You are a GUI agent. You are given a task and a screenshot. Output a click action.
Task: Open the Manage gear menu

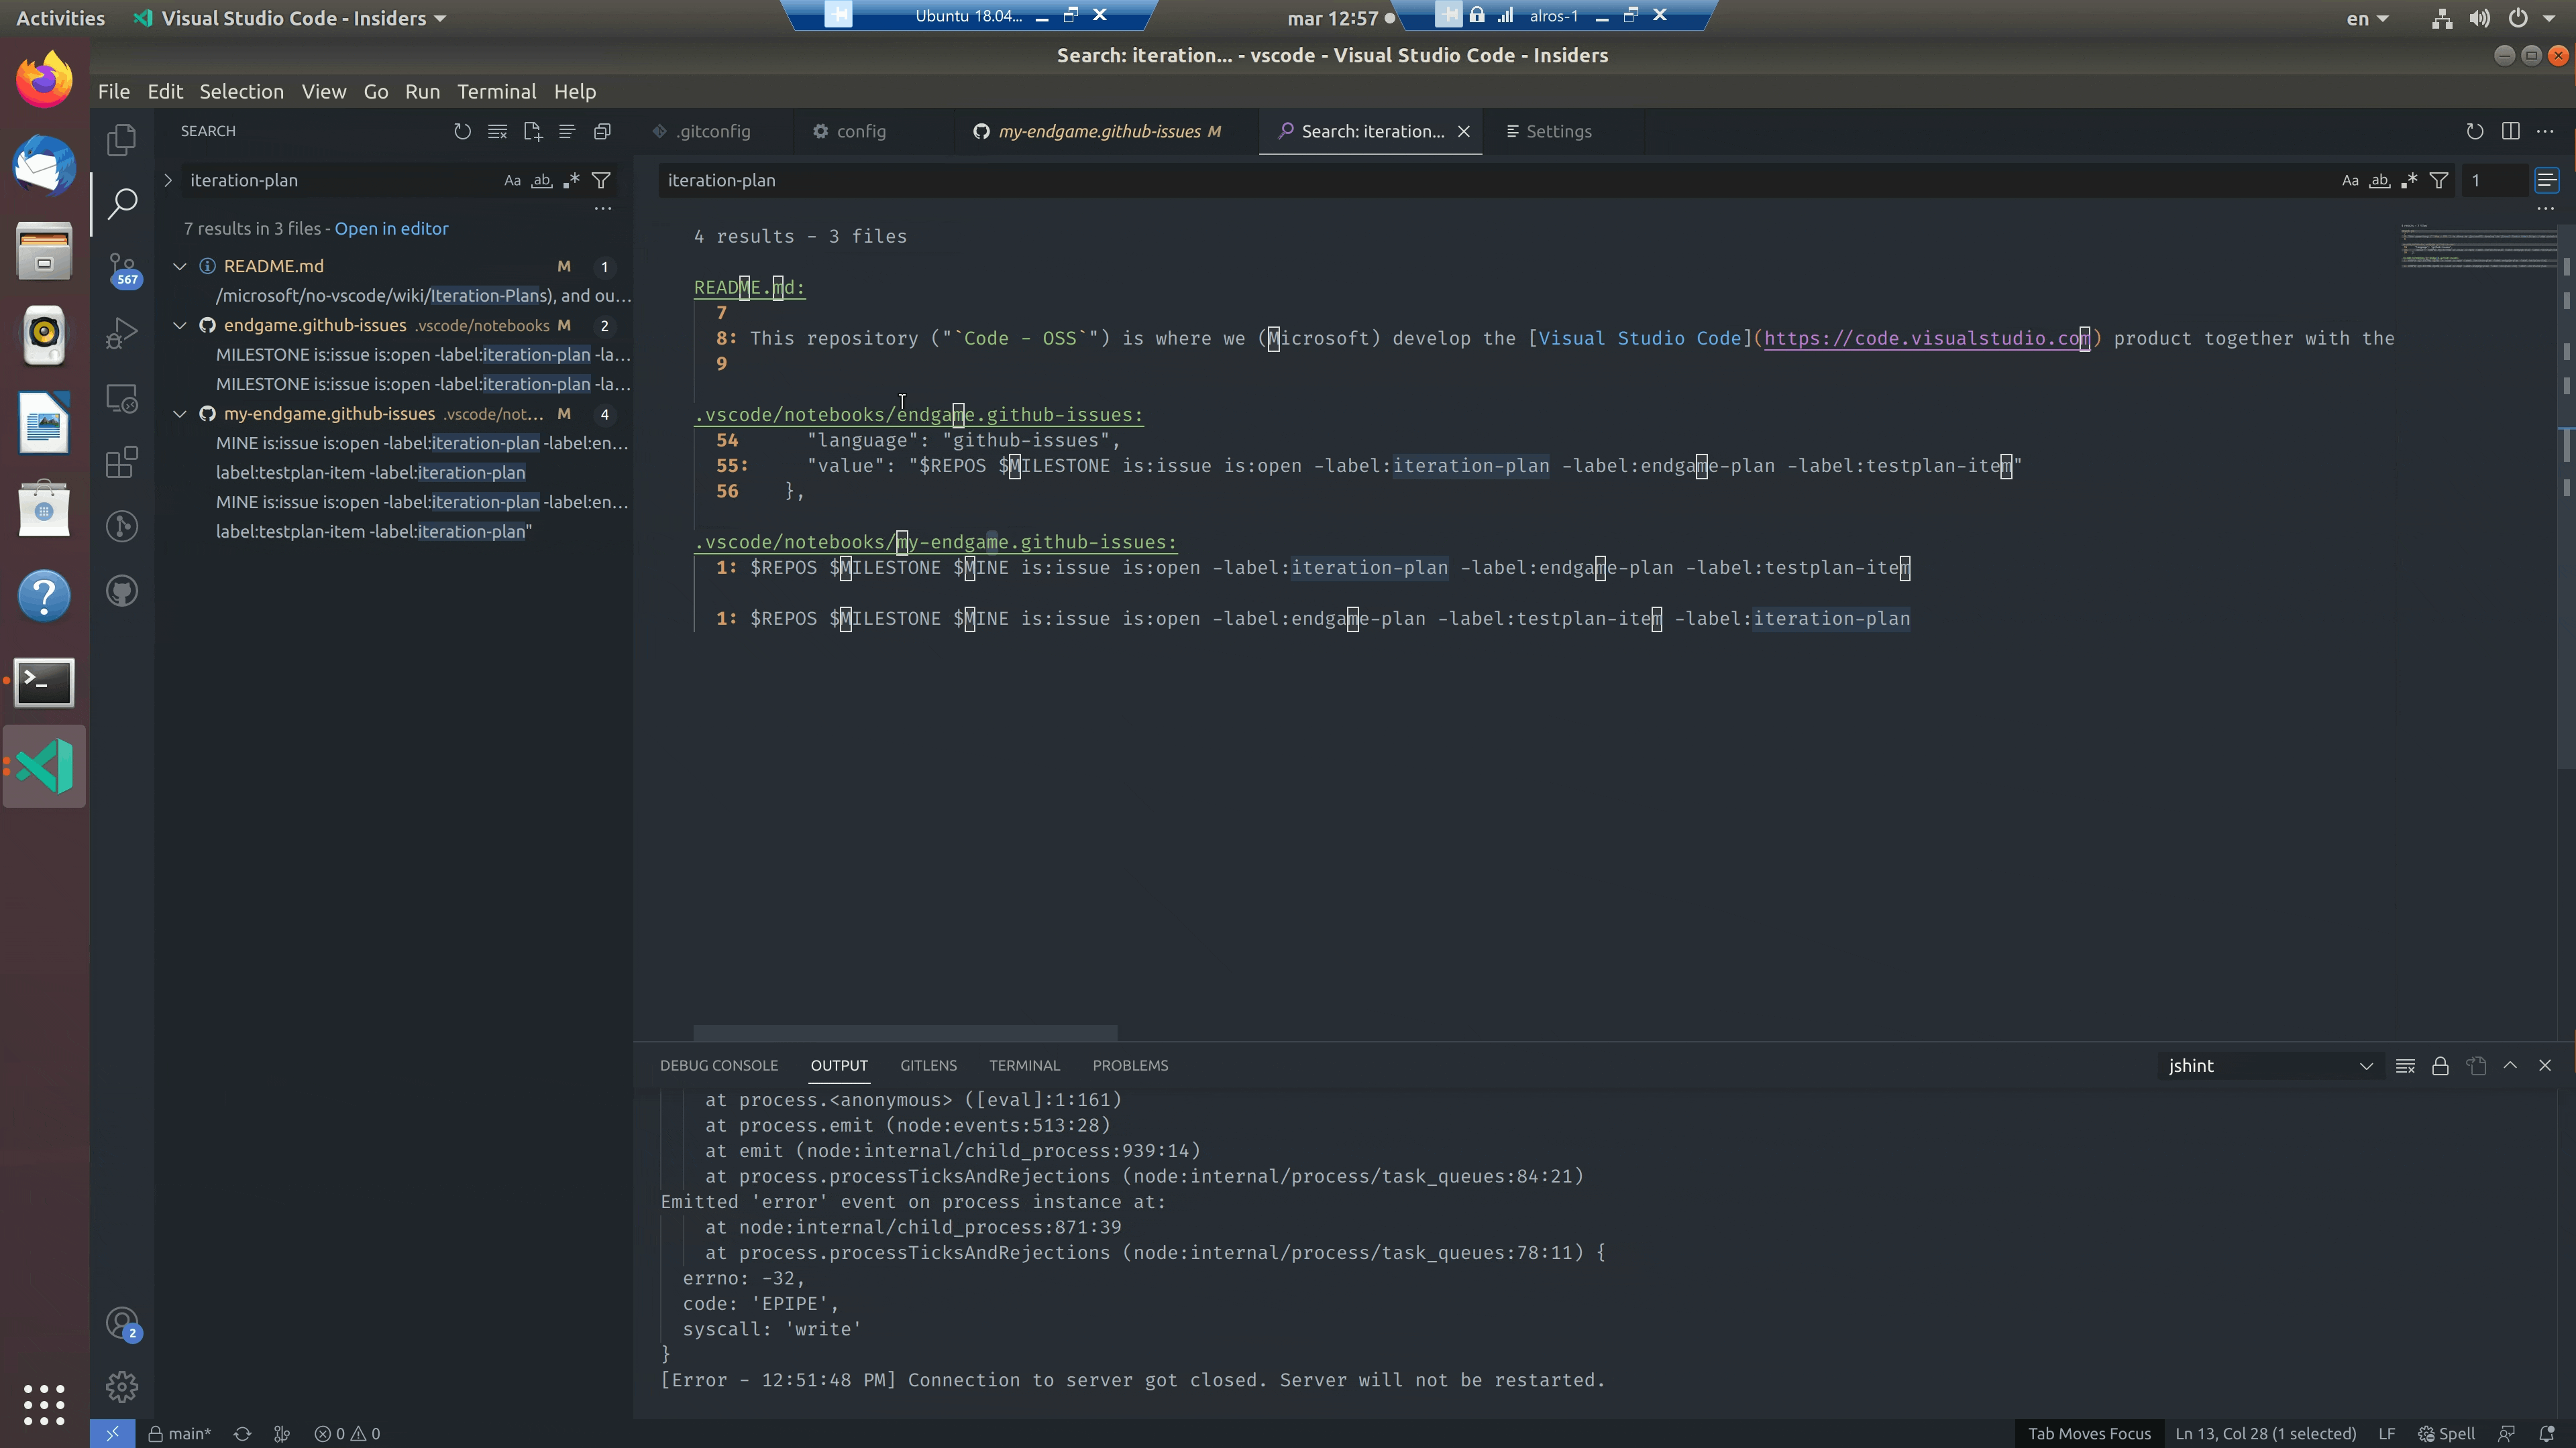(x=122, y=1387)
